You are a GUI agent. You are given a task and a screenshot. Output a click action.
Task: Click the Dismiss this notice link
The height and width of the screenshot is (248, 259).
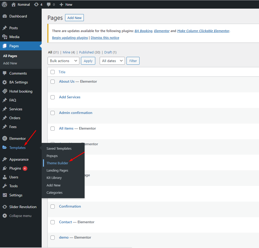(105, 38)
